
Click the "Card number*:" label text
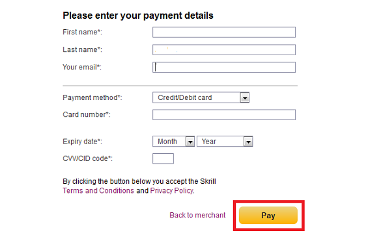(87, 115)
